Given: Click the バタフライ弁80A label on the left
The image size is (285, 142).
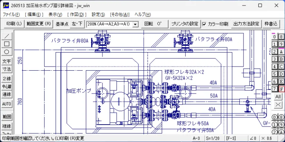Looking at the screenshot, I should (x=70, y=41).
